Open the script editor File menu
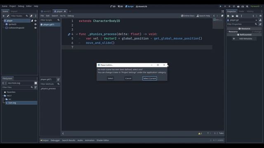 (42, 16)
